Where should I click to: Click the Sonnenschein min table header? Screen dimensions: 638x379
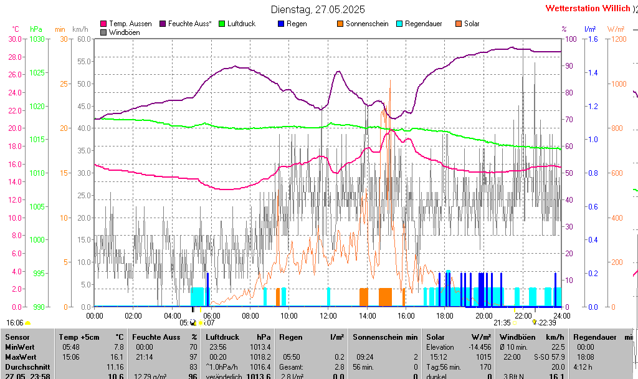click(x=384, y=337)
